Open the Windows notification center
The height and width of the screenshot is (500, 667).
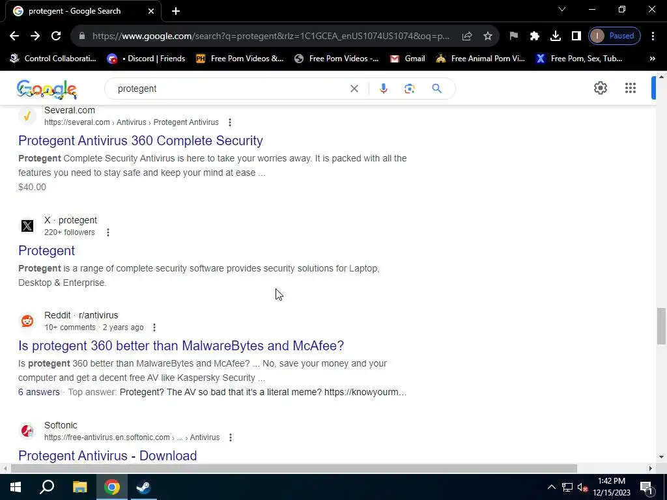coord(646,487)
